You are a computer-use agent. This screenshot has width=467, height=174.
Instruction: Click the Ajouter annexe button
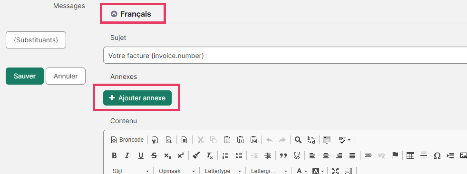click(x=137, y=98)
